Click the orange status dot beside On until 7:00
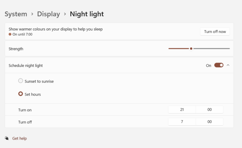Screen dimensions: 242x148 pos(10,34)
